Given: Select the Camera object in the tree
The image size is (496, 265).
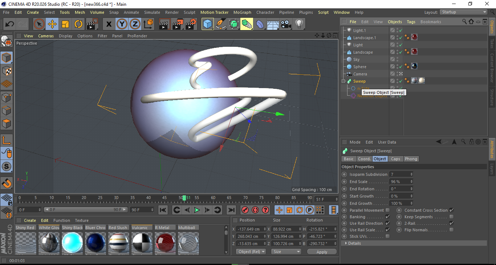Looking at the screenshot, I should click(x=360, y=74).
